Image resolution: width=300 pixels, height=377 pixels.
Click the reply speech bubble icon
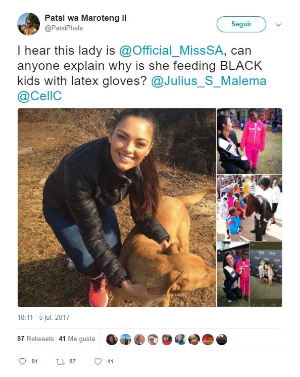22,361
